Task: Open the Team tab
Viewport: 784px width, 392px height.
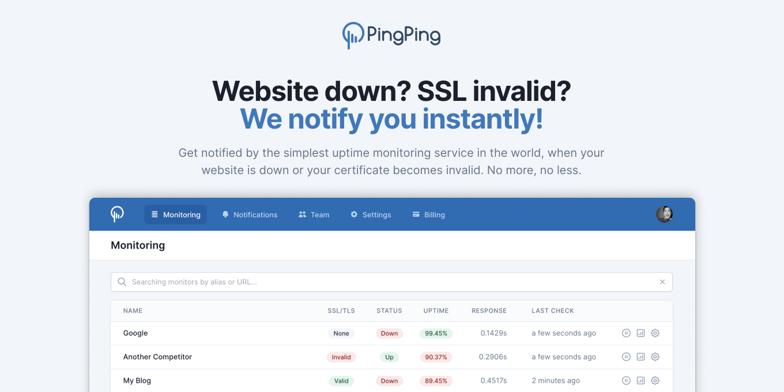Action: pyautogui.click(x=314, y=214)
